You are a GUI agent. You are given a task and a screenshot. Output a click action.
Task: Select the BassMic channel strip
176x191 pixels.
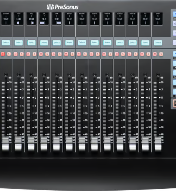(x=82, y=42)
